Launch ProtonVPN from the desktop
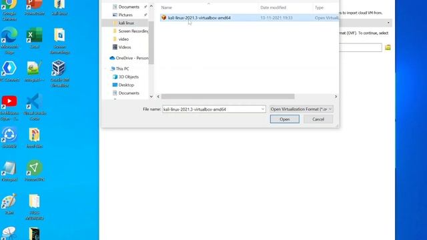Viewport: 427px width, 240px height. coord(34,171)
